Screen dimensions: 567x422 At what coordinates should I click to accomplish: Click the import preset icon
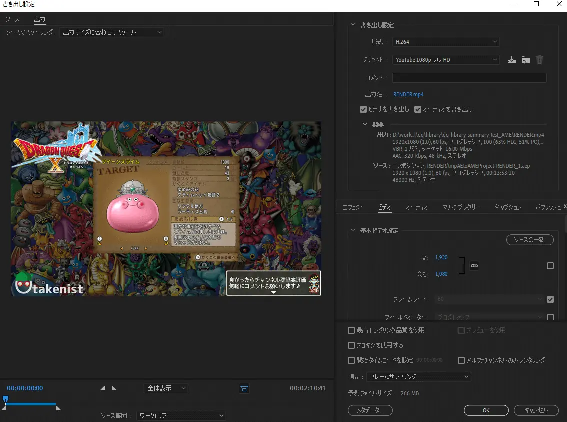coord(526,60)
